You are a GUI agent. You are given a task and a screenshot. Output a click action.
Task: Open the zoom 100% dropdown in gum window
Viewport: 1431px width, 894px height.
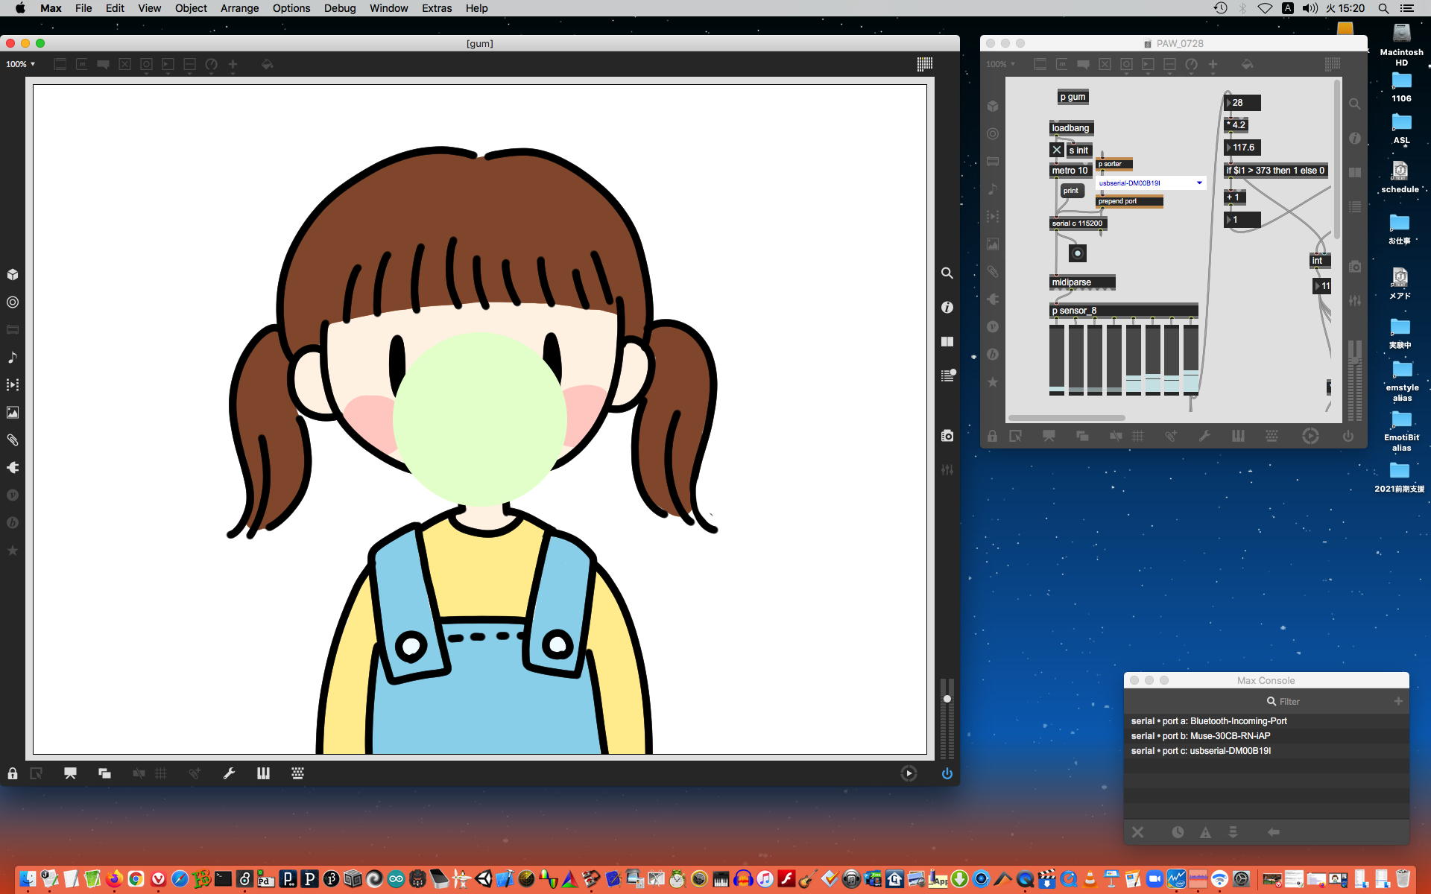[x=21, y=64]
